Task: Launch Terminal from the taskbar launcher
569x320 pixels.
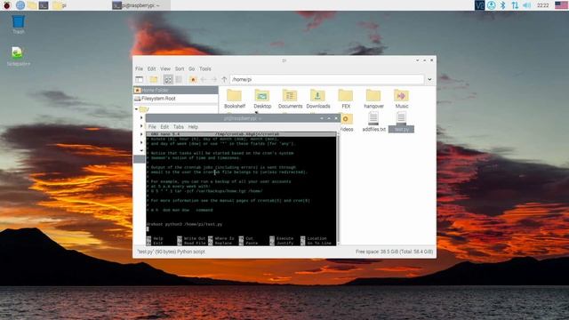Action: pyautogui.click(x=44, y=5)
